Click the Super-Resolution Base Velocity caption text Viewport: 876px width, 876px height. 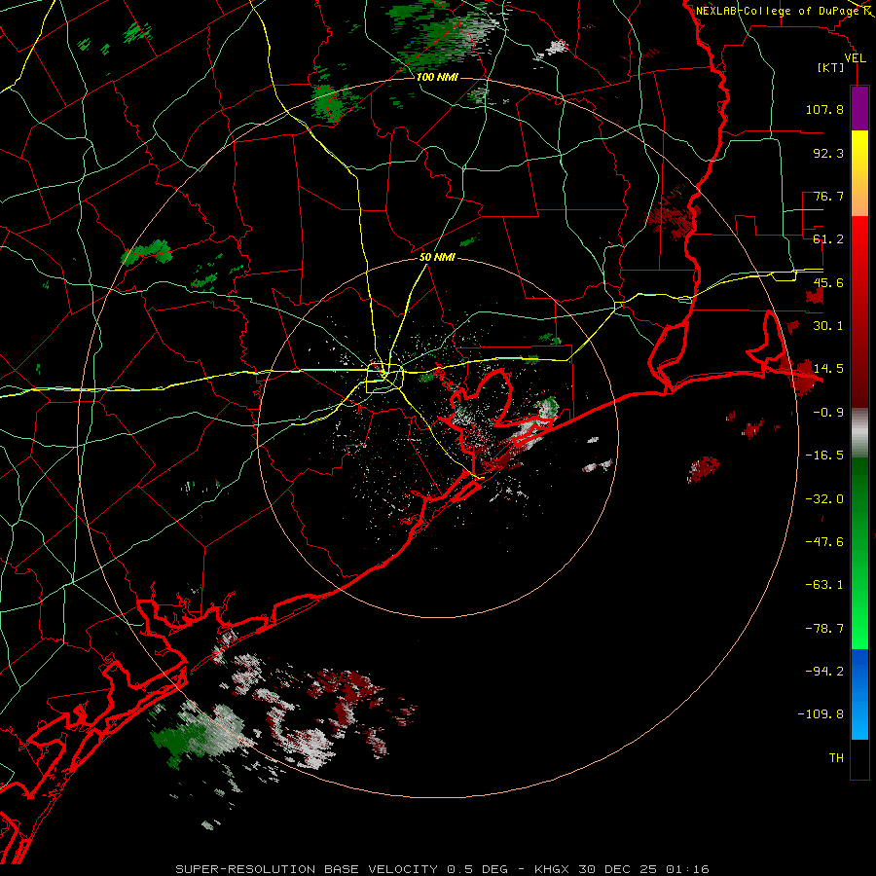tap(443, 869)
